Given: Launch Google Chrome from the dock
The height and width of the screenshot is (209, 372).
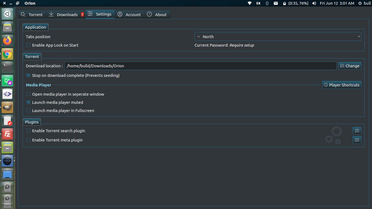Looking at the screenshot, I should [x=7, y=54].
